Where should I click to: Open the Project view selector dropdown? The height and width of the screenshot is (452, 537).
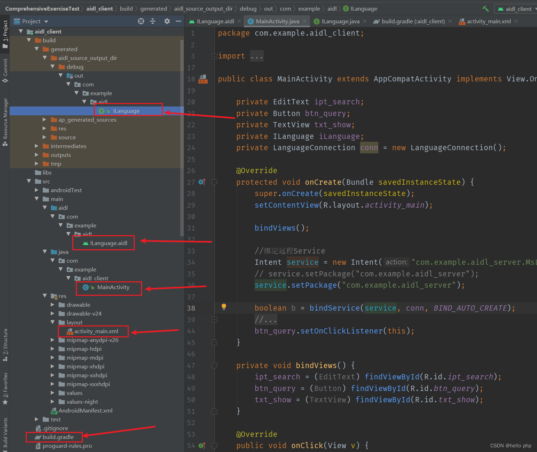[x=31, y=22]
